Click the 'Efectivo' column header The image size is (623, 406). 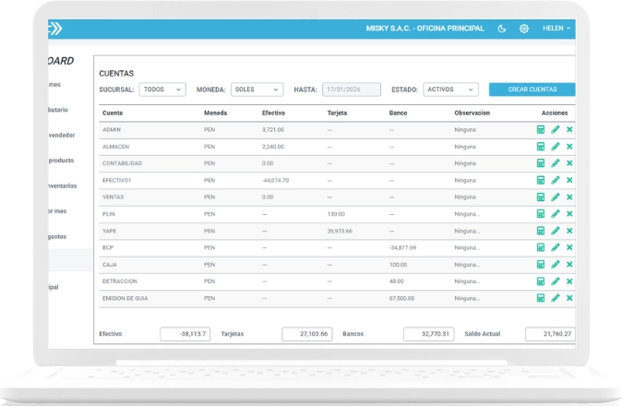click(273, 113)
